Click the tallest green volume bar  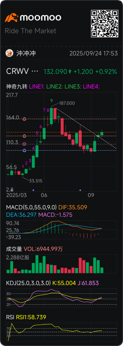37,264
